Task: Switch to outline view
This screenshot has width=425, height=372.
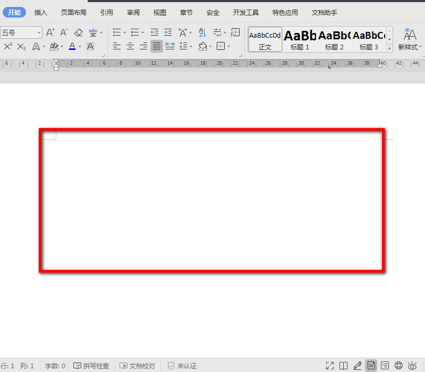Action: 385,366
